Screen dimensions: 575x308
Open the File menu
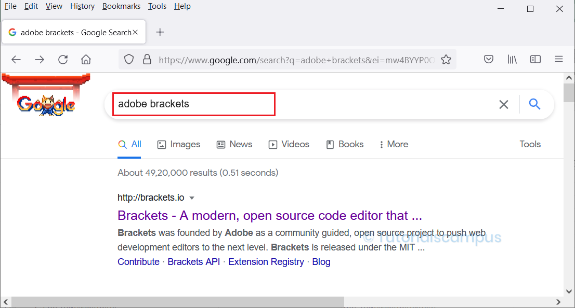coord(10,6)
